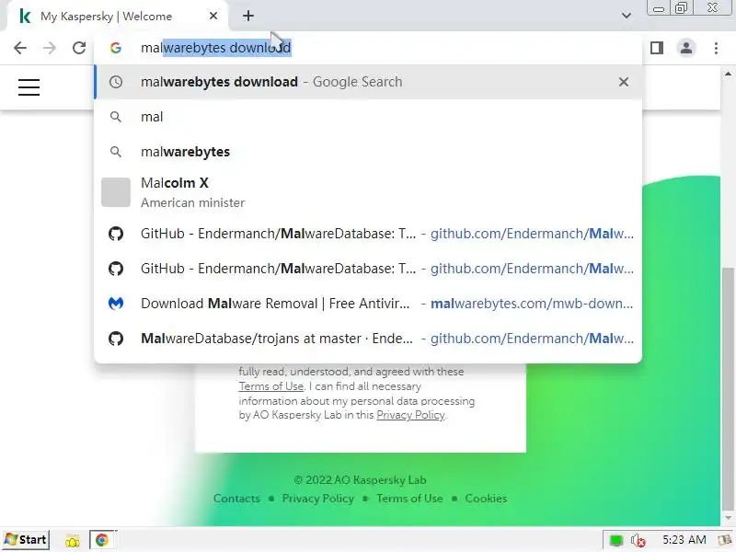The image size is (736, 552).
Task: Click the browser forward arrow
Action: click(50, 48)
